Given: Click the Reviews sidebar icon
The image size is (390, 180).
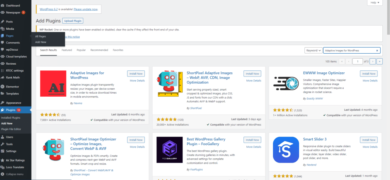Looking at the screenshot, I should tap(3, 64).
